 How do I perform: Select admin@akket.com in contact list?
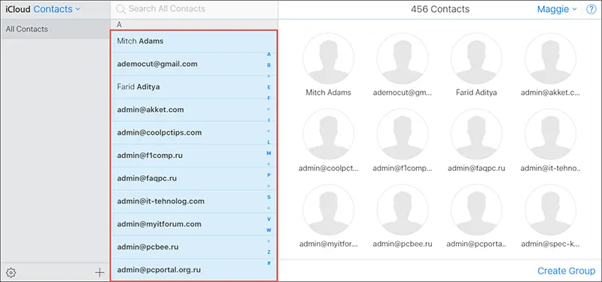[193, 110]
